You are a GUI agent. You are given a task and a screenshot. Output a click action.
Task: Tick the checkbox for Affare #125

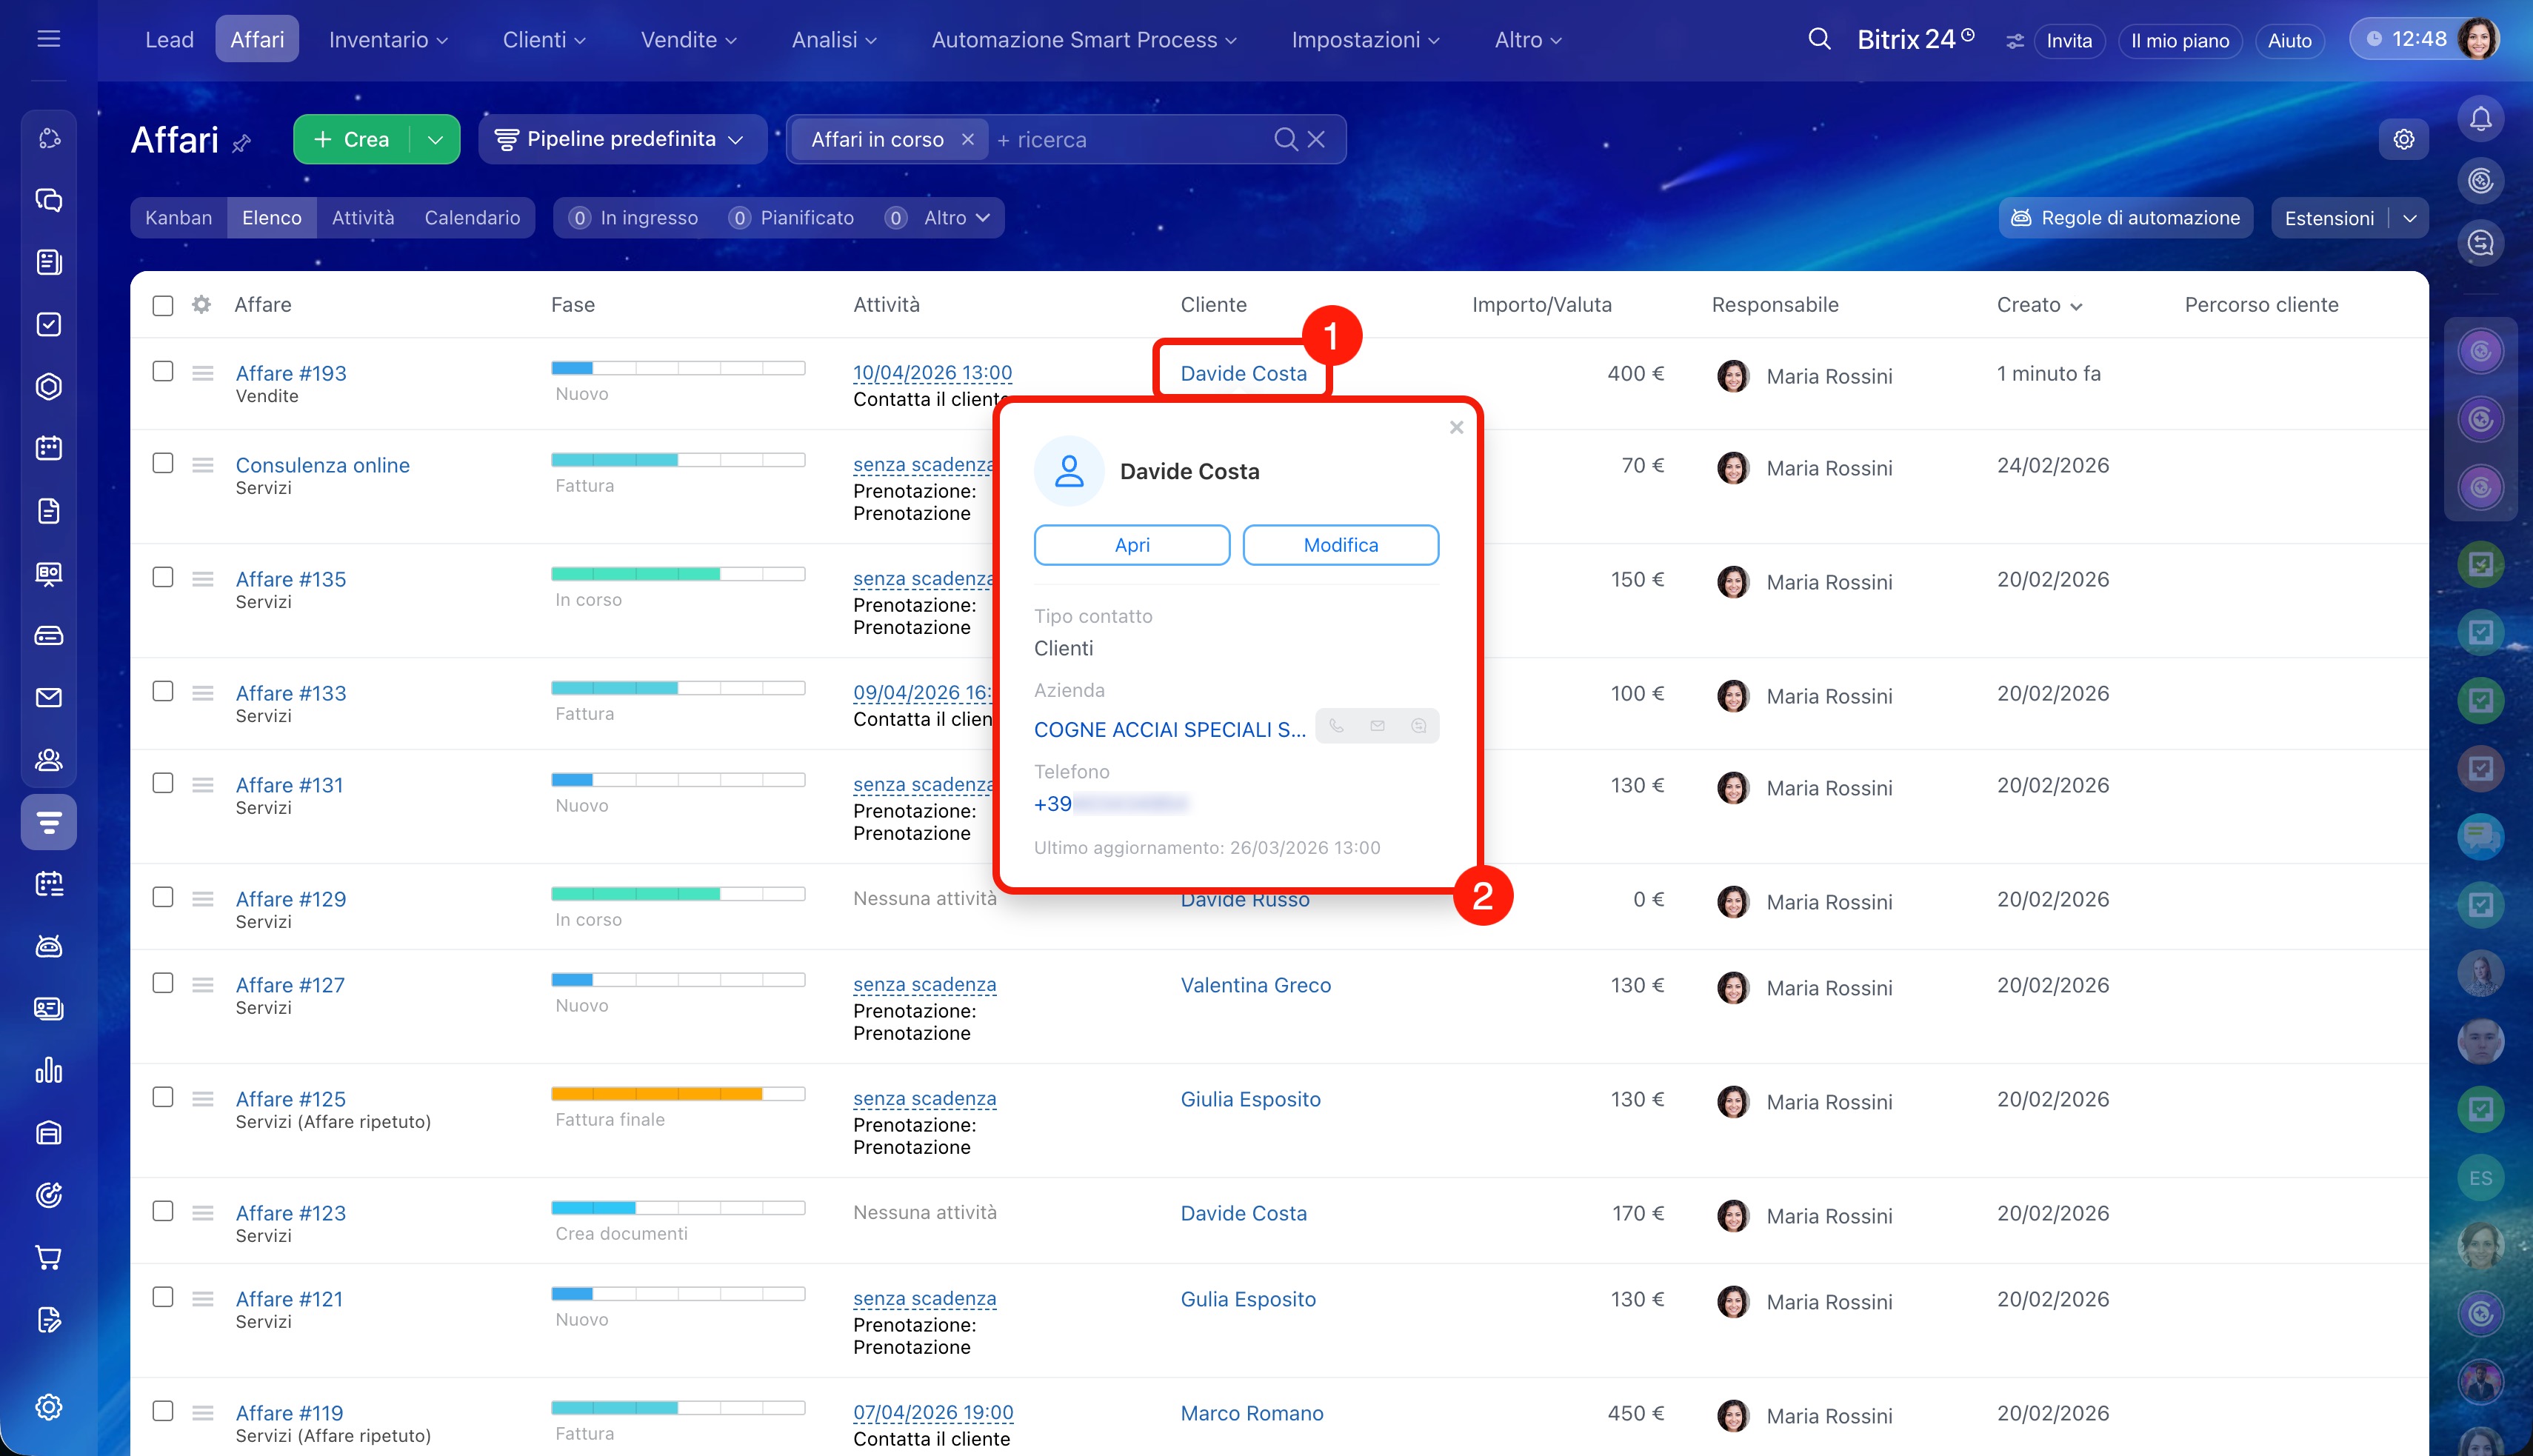click(163, 1097)
